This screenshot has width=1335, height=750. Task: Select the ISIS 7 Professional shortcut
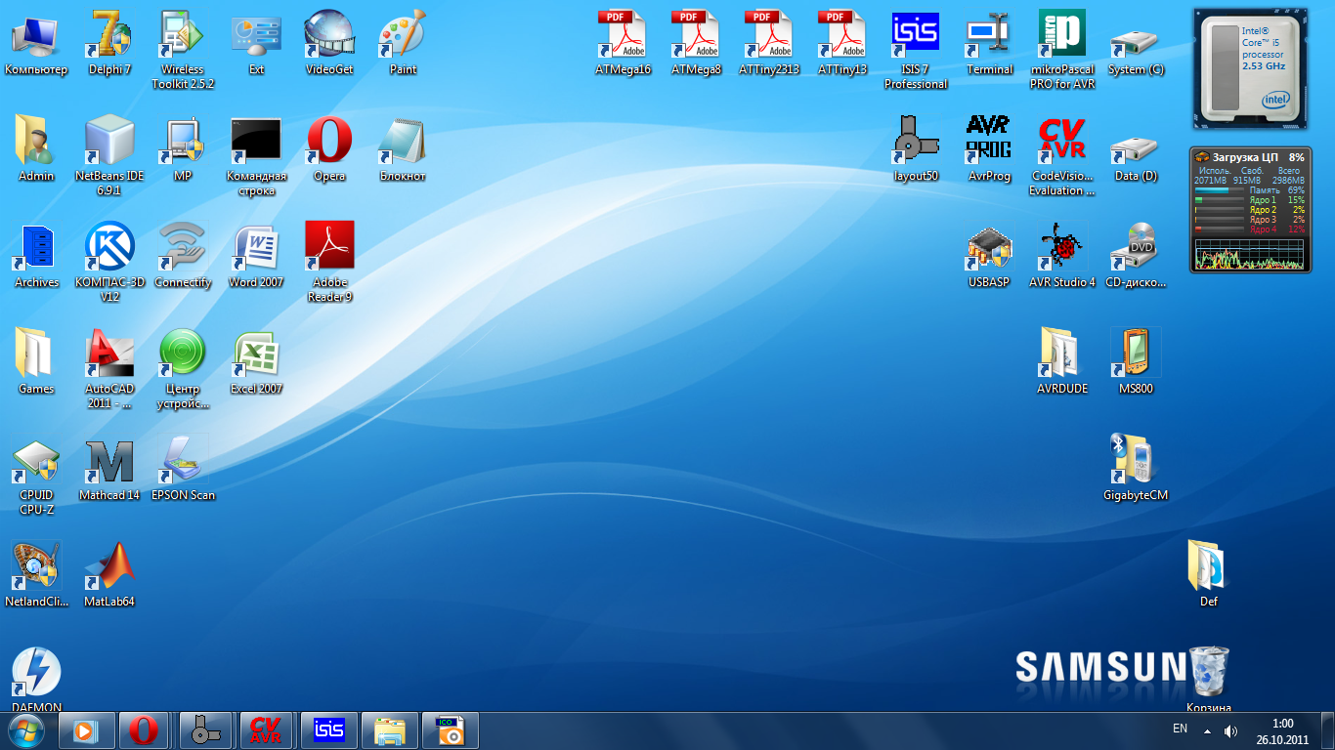pos(916,39)
